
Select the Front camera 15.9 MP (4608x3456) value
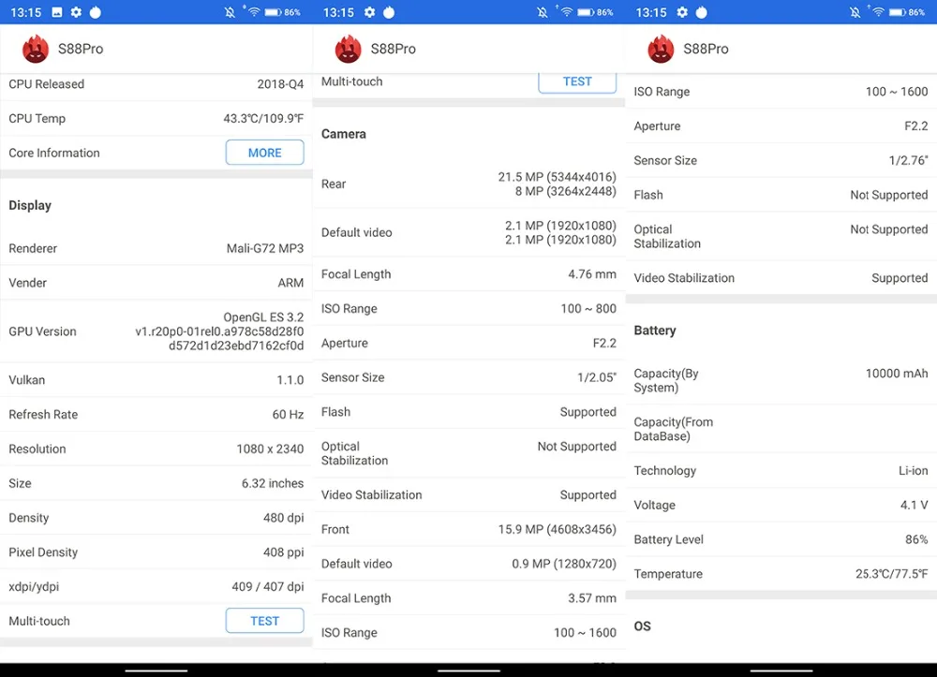click(x=557, y=530)
